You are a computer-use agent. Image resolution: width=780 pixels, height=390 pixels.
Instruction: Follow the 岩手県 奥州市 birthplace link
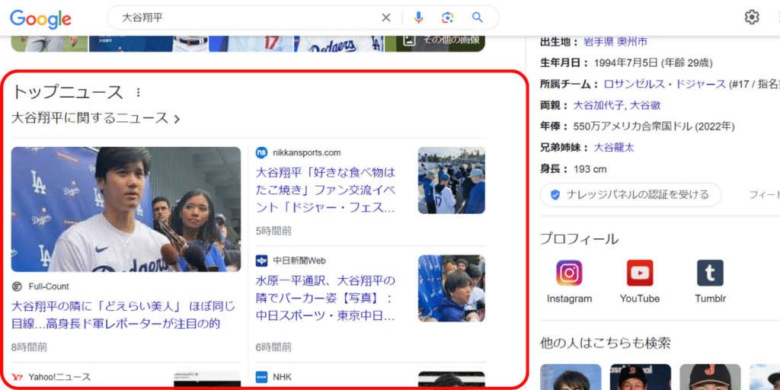[x=615, y=43]
